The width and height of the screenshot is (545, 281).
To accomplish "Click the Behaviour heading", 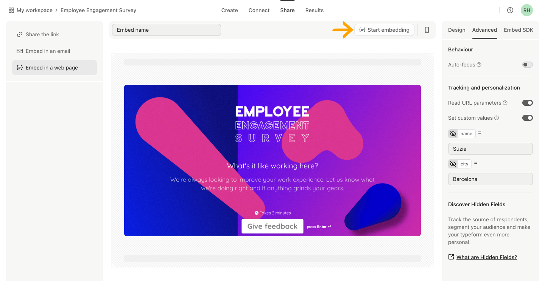I will tap(461, 49).
